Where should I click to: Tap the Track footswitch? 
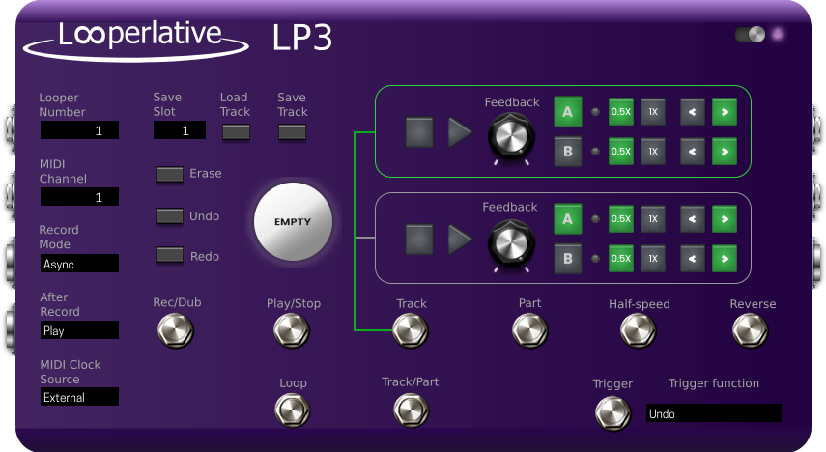411,331
